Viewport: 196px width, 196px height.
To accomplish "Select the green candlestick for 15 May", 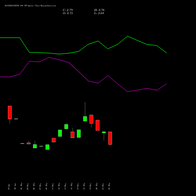I will [79, 134].
